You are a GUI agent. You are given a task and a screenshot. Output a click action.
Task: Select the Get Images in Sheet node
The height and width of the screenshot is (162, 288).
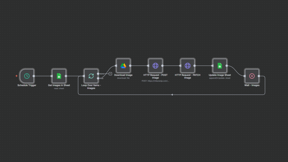pyautogui.click(x=59, y=76)
